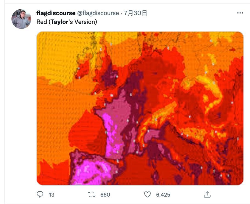Image resolution: width=250 pixels, height=204 pixels.
Task: Open the tweet via its 7月30日 date
Action: pos(136,13)
